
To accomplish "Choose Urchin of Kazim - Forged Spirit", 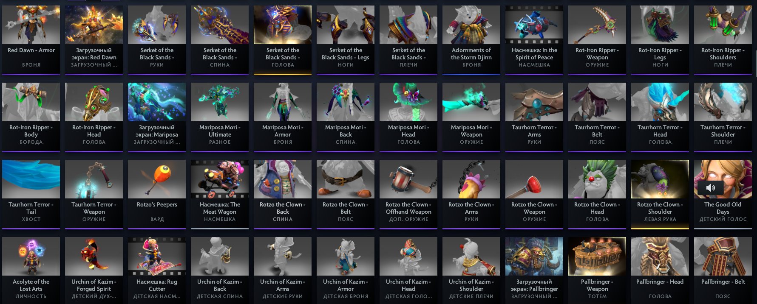I will point(94,271).
